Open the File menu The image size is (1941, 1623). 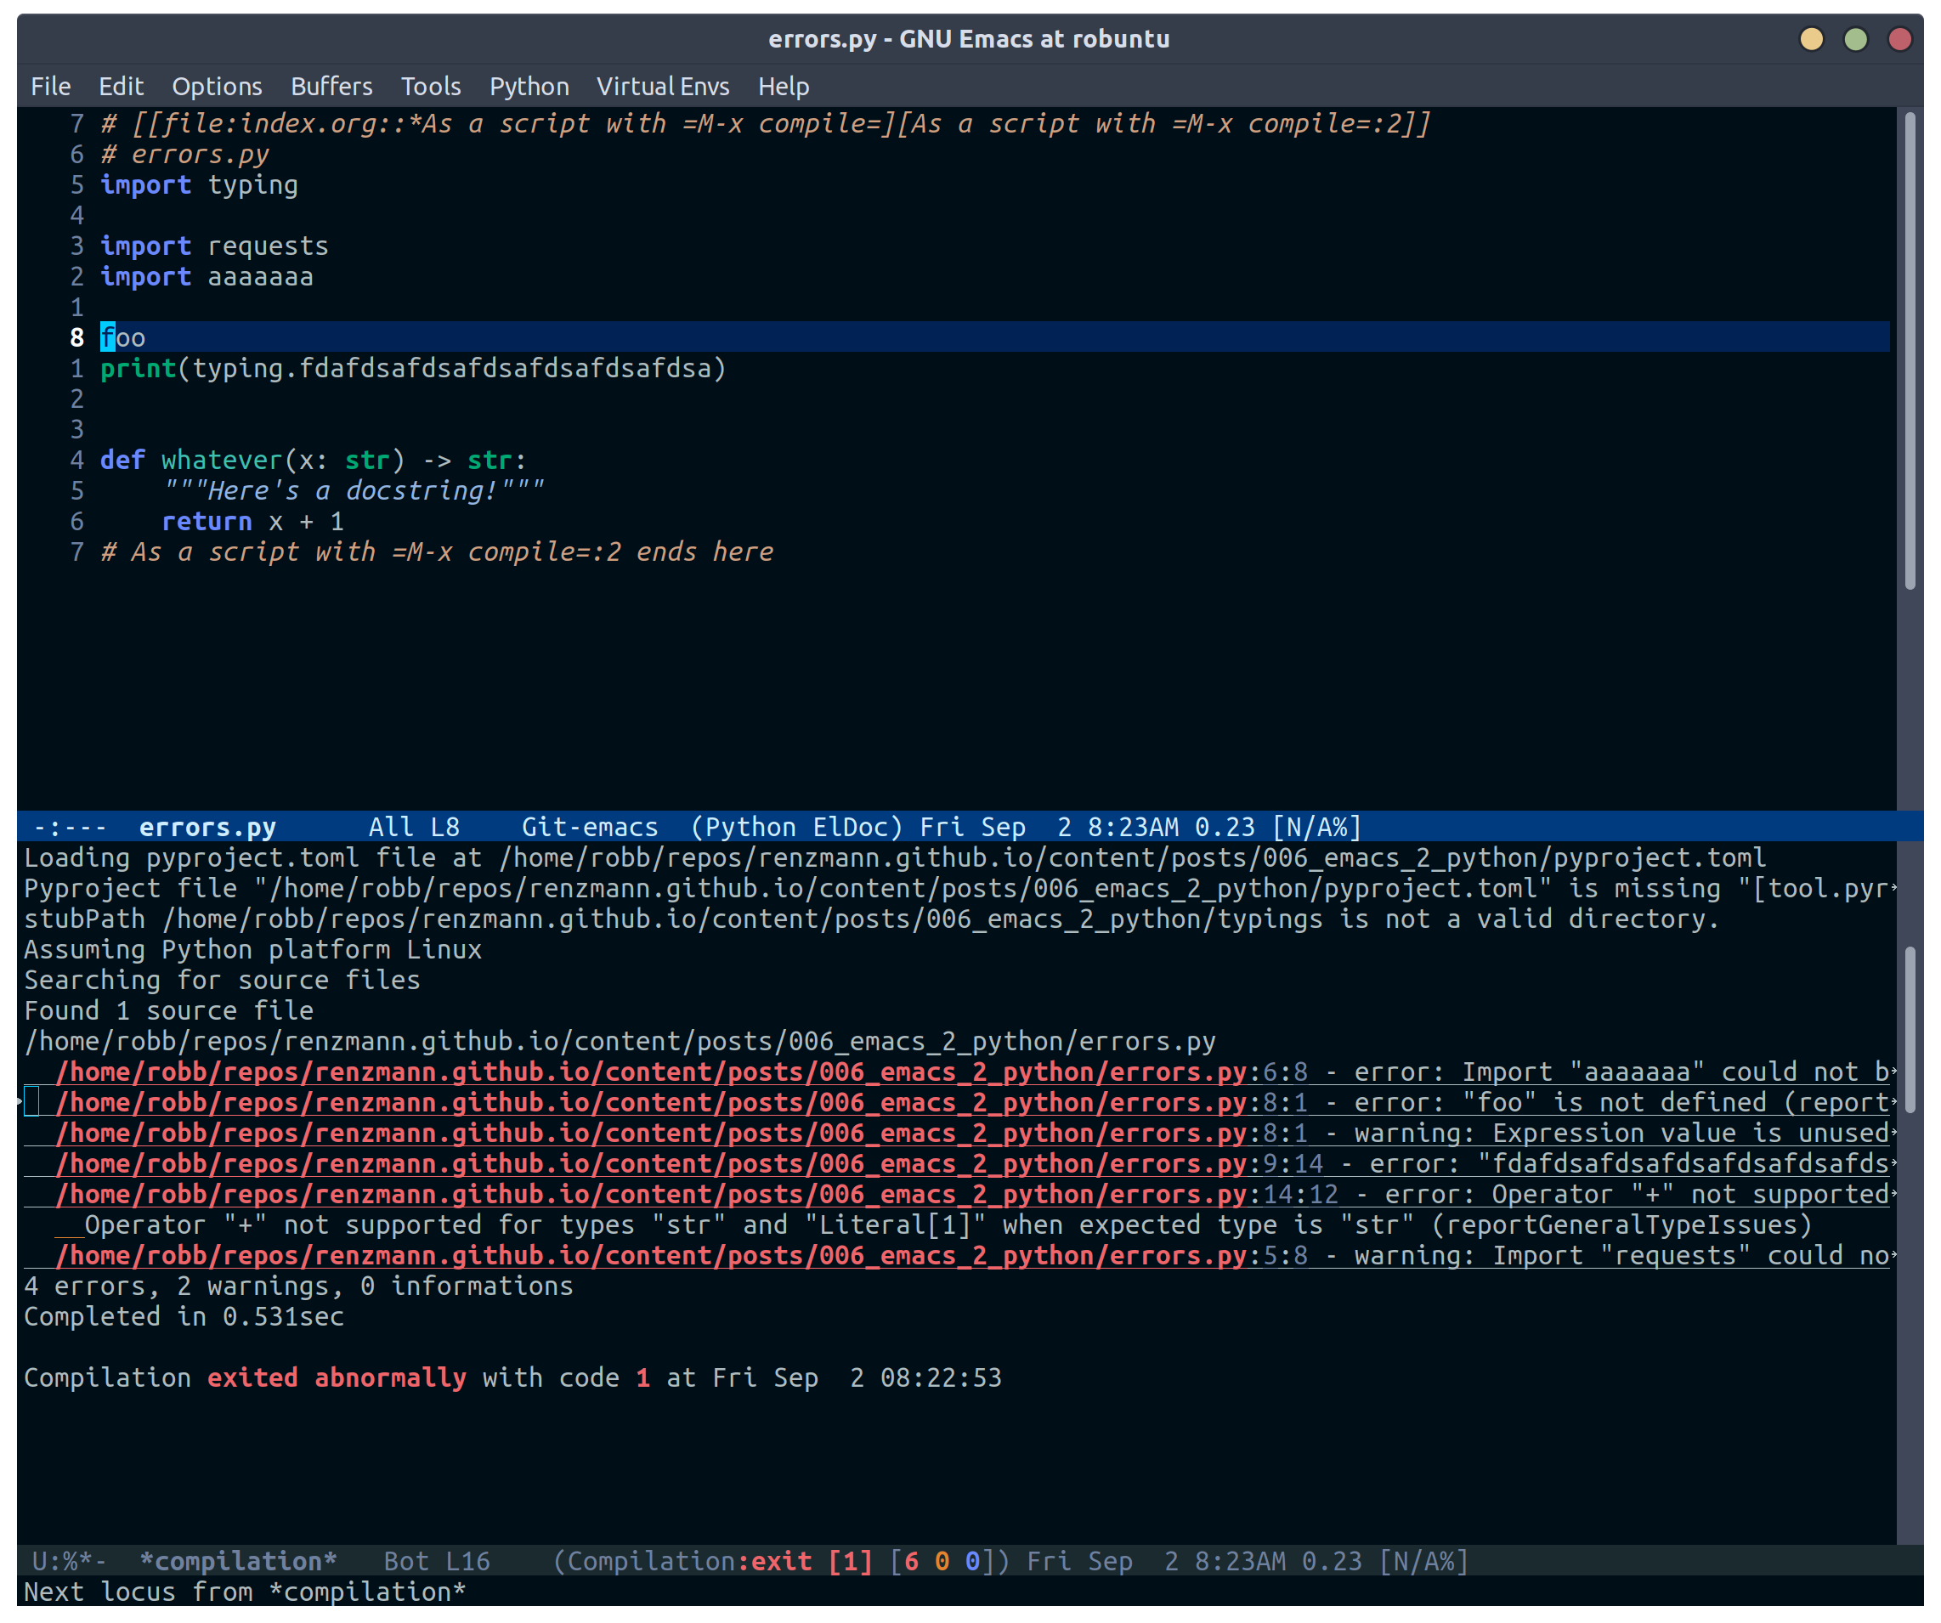[x=51, y=86]
